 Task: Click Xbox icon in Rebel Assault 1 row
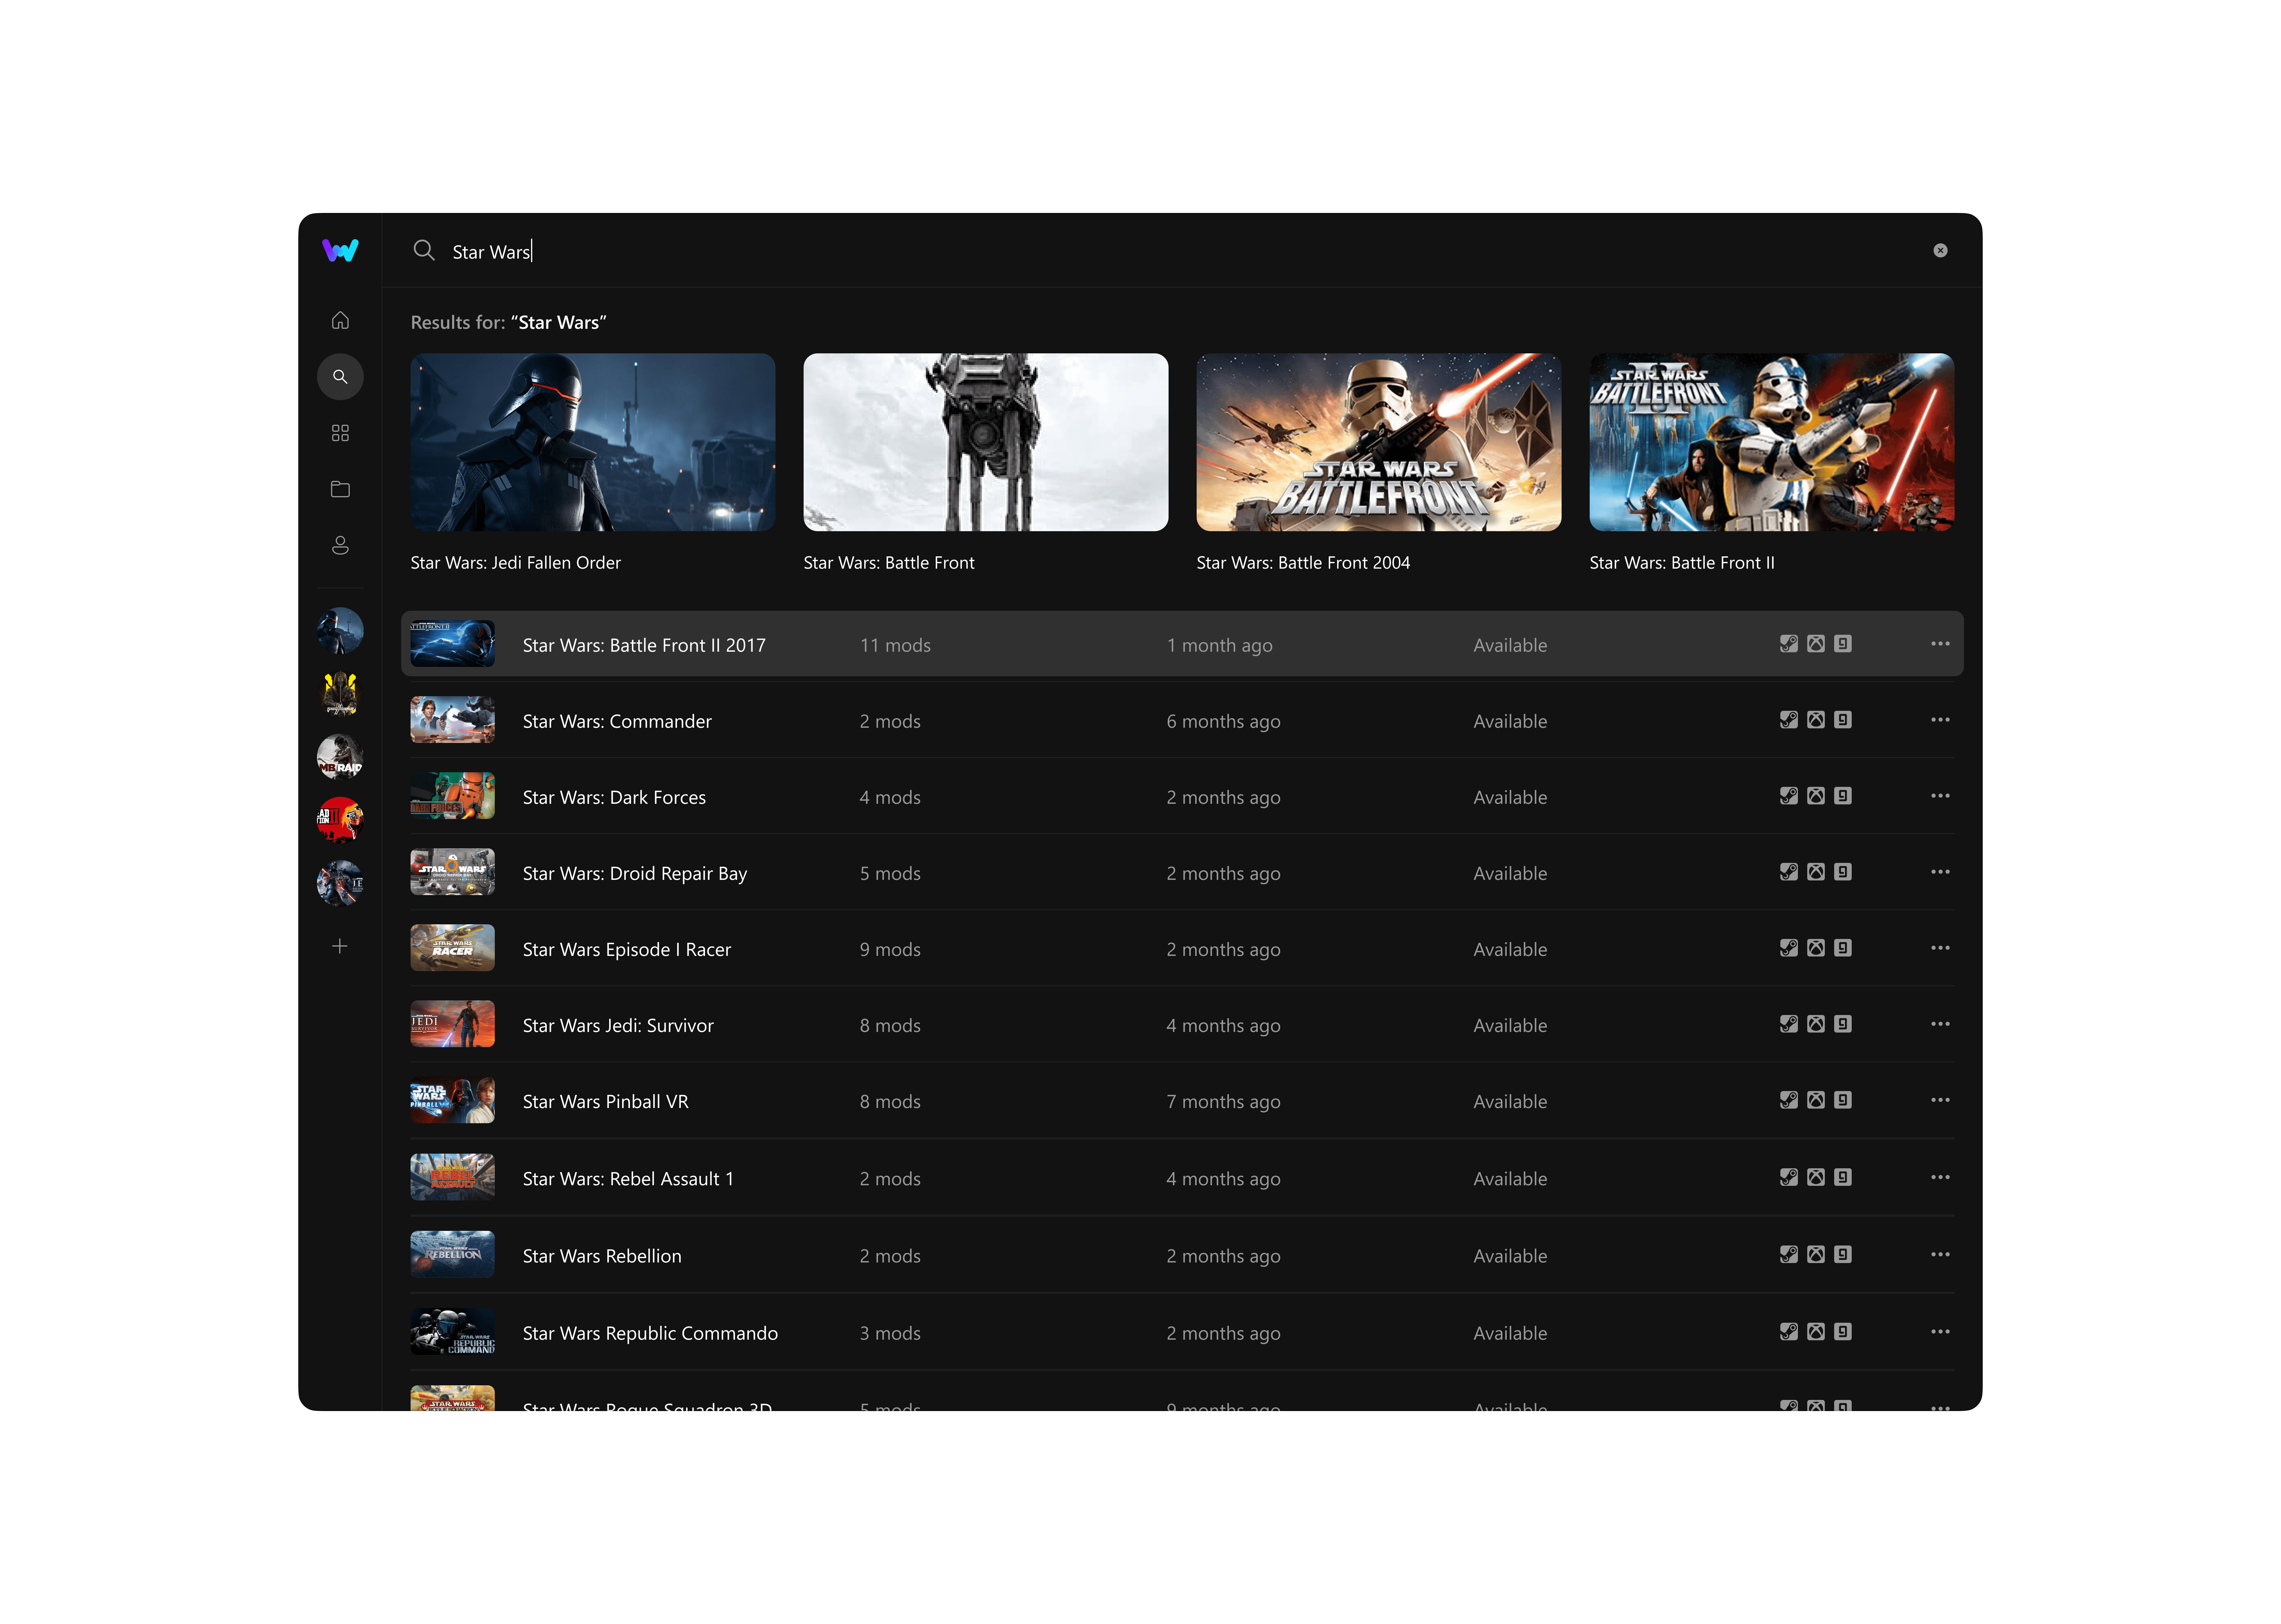[1816, 1177]
